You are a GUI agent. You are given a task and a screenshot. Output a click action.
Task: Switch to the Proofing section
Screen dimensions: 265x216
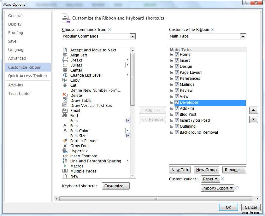15,32
